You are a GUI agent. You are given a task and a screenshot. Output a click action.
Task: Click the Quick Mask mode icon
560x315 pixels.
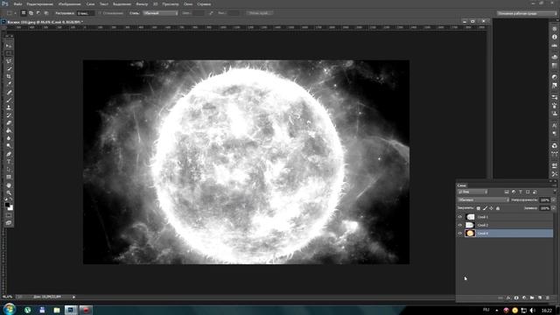(x=9, y=215)
